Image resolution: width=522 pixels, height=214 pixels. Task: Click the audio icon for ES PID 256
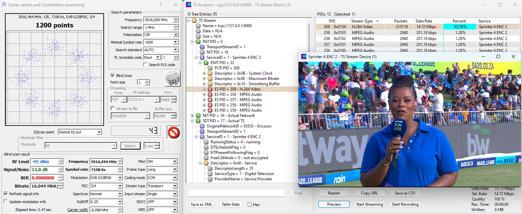[x=210, y=94]
